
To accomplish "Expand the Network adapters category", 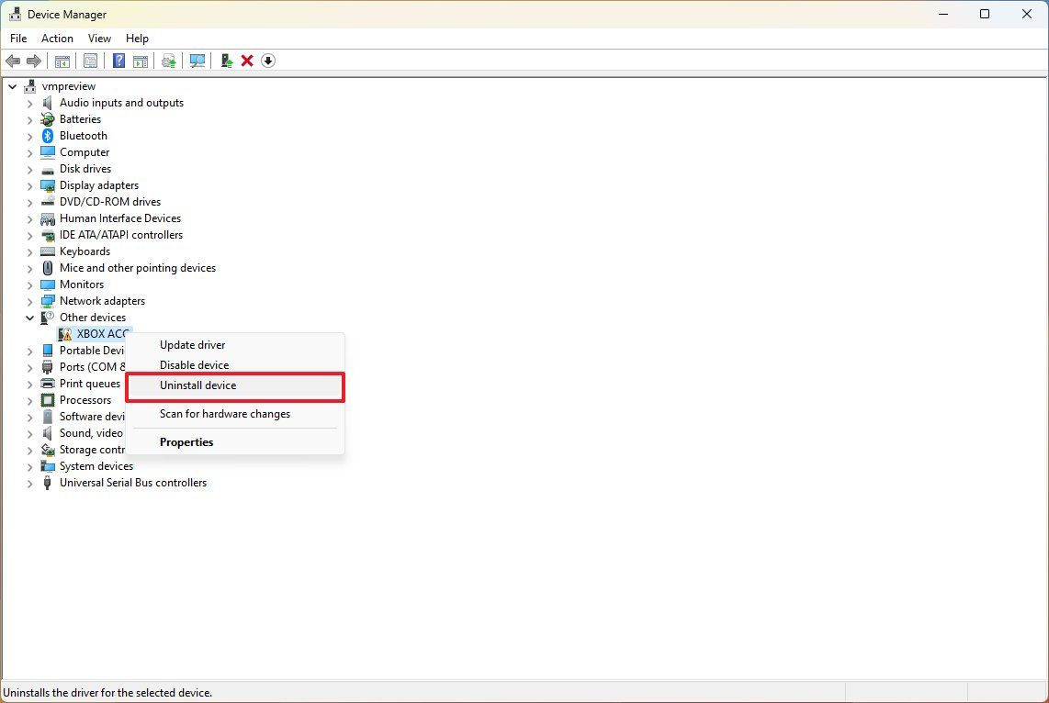I will pyautogui.click(x=30, y=300).
